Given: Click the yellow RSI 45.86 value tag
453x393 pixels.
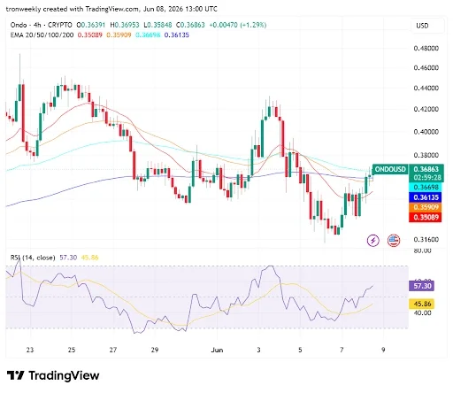Looking at the screenshot, I should tap(421, 304).
